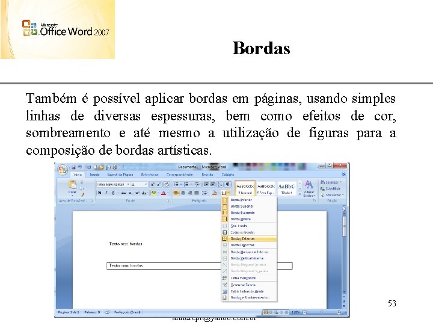Screen dimensions: 433x325
Task: Click the zoom out minus button
Action: [305, 312]
